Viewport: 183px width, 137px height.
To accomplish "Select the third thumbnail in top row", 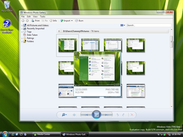I will (x=113, y=45).
